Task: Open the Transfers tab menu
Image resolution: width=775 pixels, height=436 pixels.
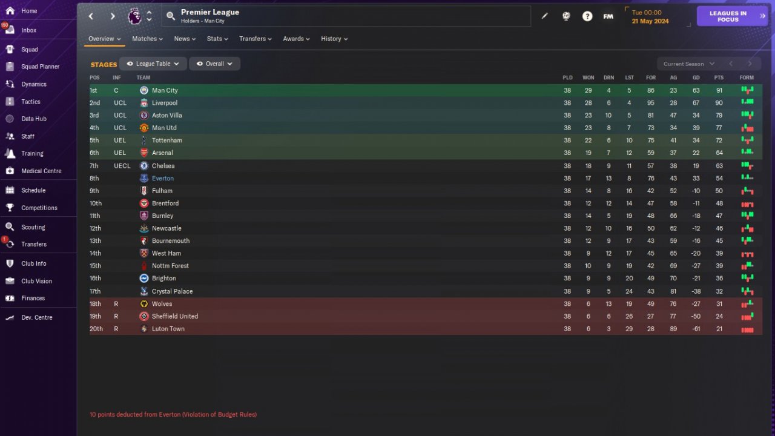Action: 256,39
